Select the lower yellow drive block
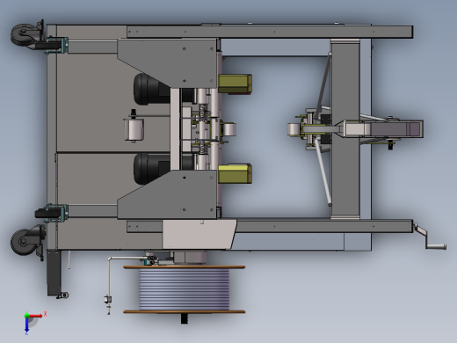The height and width of the screenshot is (343, 457). point(235,174)
